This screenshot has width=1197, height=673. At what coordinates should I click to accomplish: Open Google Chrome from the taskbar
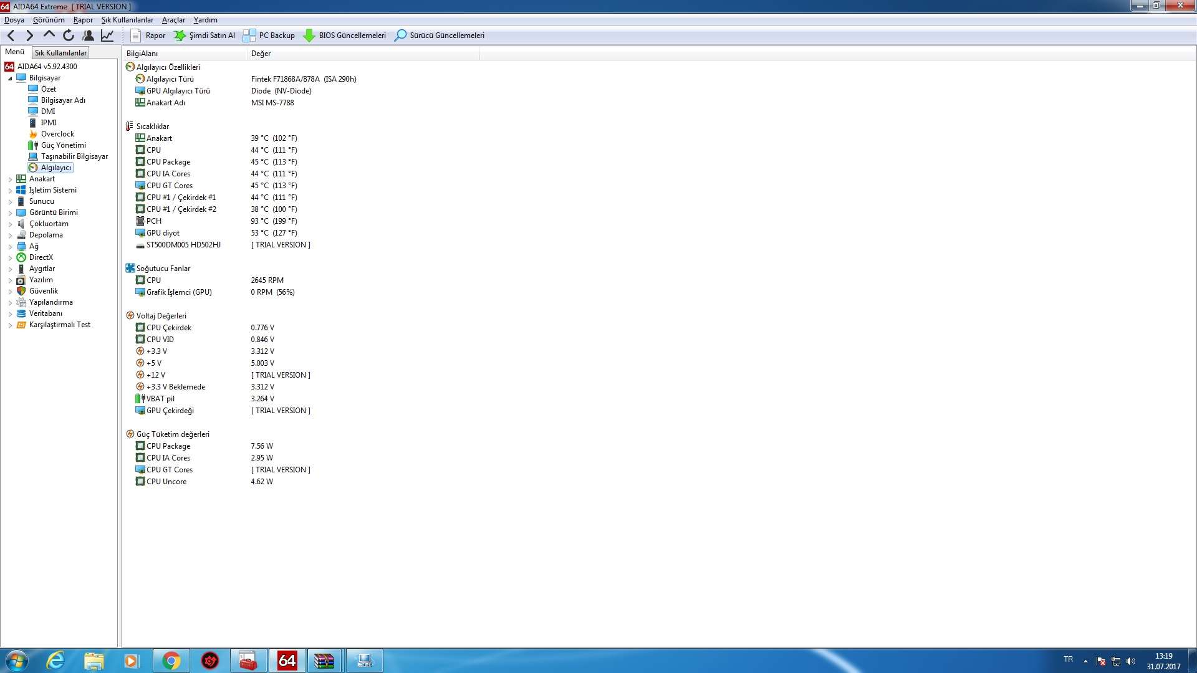(171, 661)
